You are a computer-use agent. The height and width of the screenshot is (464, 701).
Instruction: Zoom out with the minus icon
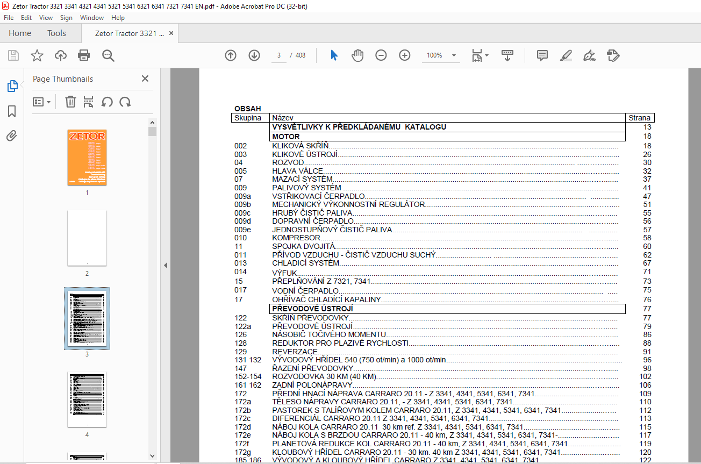coord(381,55)
